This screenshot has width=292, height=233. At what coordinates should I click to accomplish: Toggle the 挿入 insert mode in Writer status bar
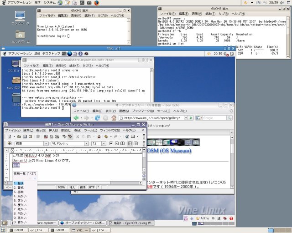(x=72, y=187)
